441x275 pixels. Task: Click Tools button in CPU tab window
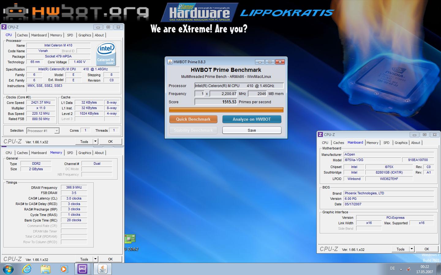coord(84,141)
